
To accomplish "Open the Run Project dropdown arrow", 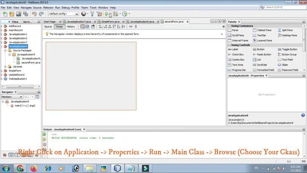I will point(111,14).
